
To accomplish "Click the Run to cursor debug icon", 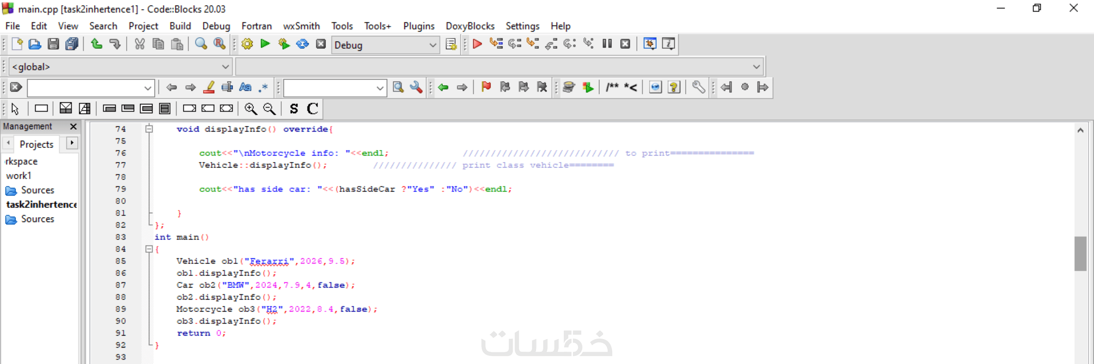I will pos(496,44).
